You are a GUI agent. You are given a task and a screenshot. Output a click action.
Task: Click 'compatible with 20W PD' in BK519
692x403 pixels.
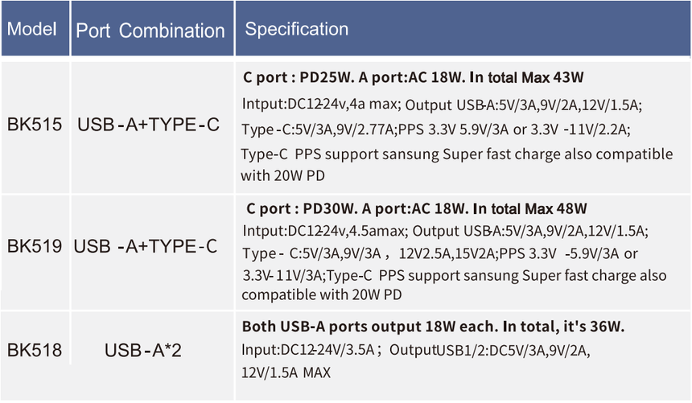click(x=321, y=294)
